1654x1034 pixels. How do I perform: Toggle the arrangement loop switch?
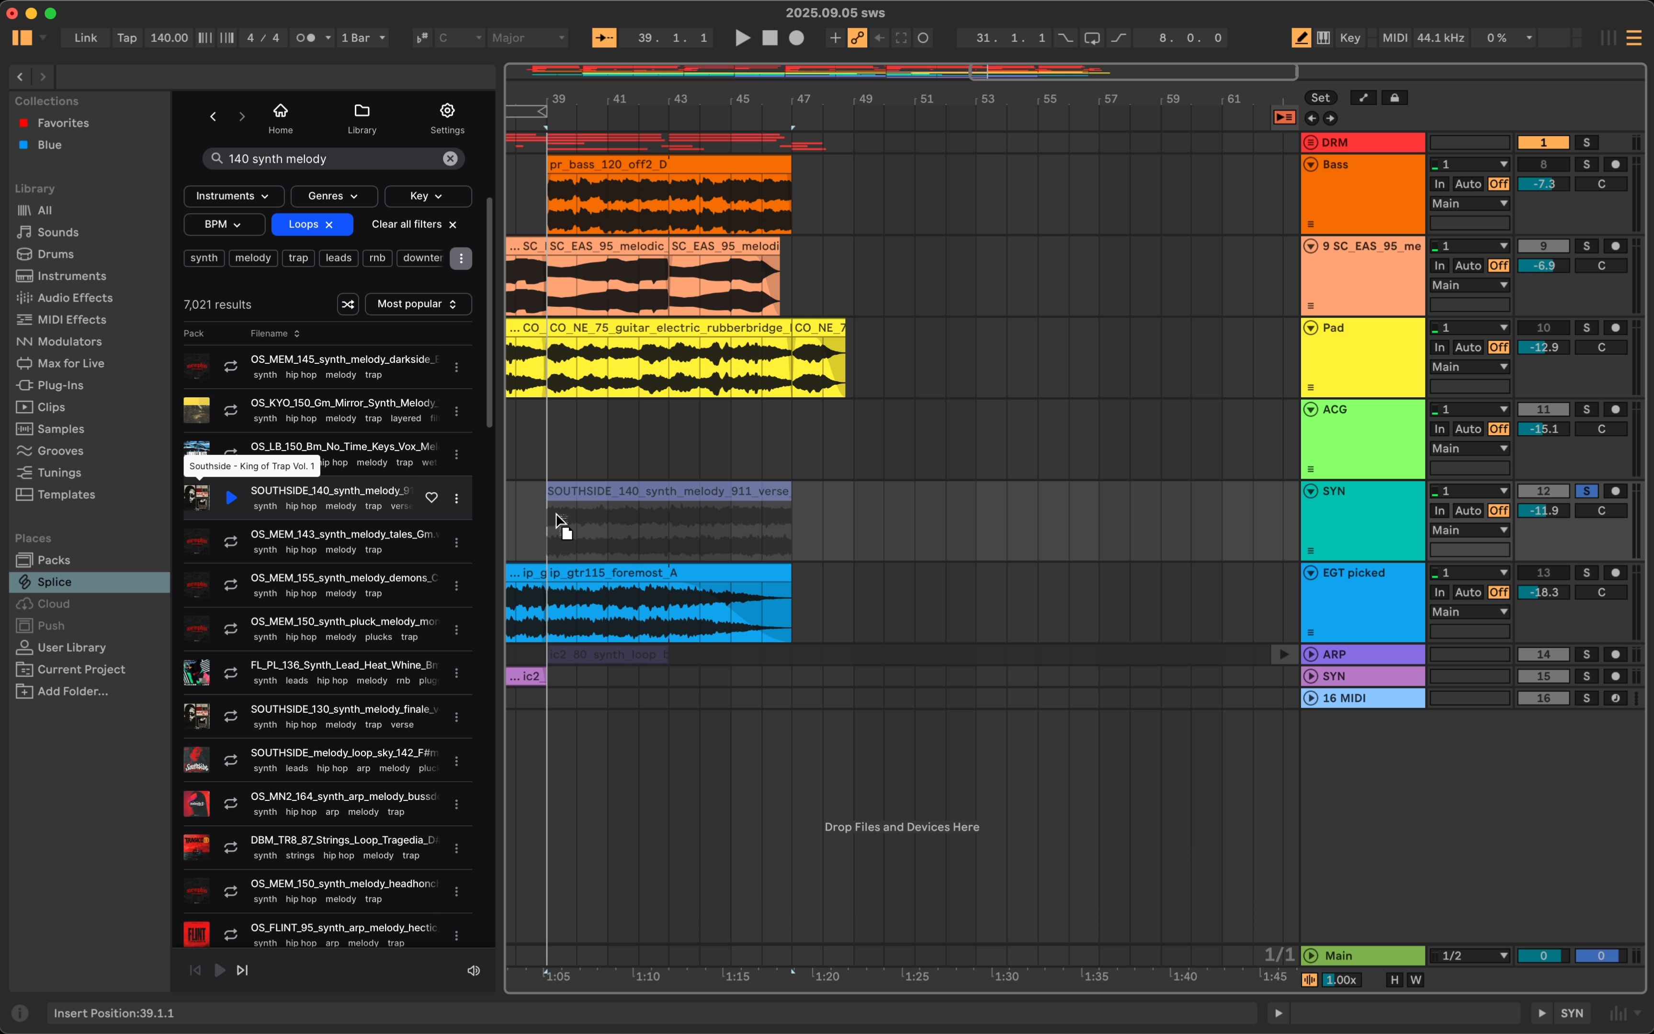[1091, 38]
